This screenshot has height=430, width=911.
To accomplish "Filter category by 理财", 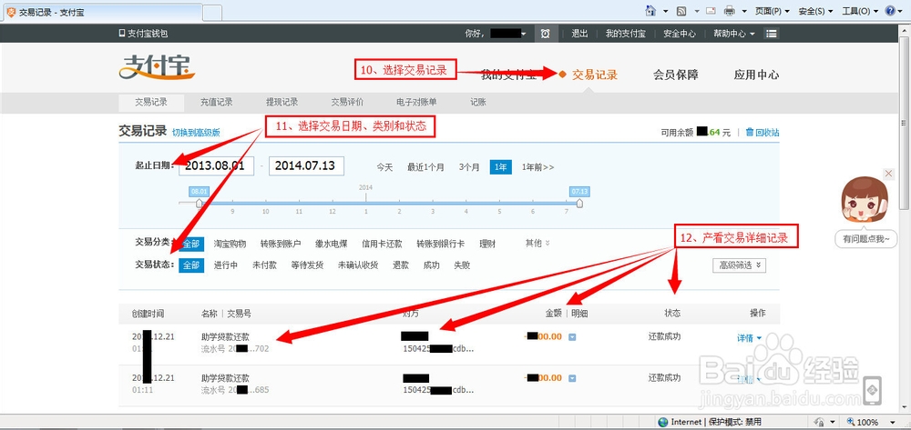I will tap(487, 244).
